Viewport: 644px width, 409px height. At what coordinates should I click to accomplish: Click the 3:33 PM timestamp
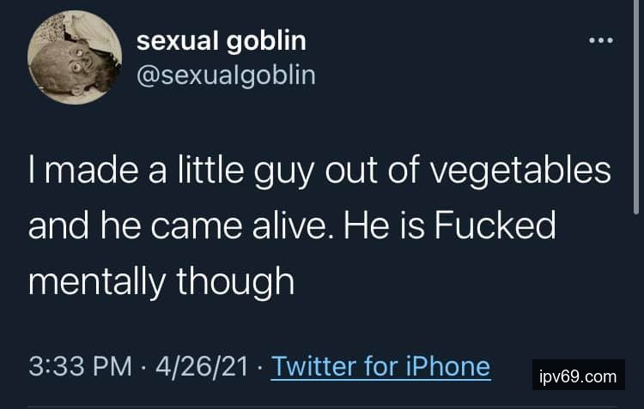(79, 367)
